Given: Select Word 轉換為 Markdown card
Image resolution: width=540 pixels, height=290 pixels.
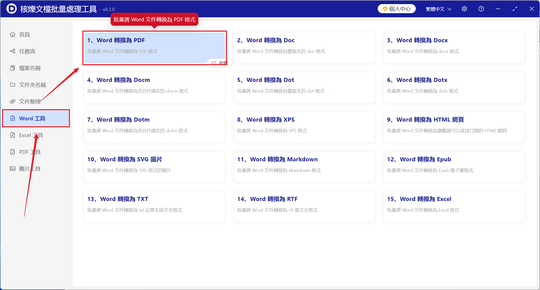Looking at the screenshot, I should 304,167.
